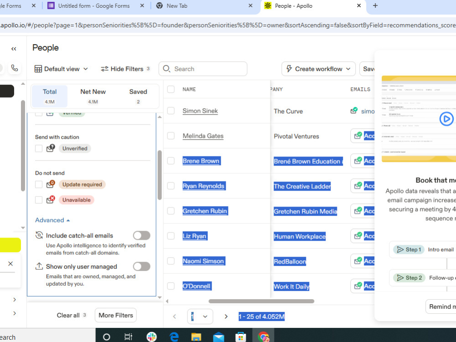
Task: Click the left sidebar scrollbar thumb
Action: tap(23, 145)
